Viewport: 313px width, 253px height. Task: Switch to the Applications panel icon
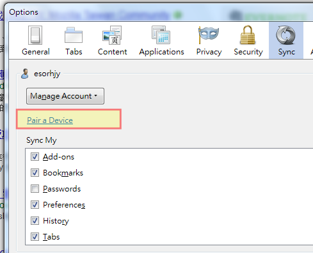[x=161, y=35]
